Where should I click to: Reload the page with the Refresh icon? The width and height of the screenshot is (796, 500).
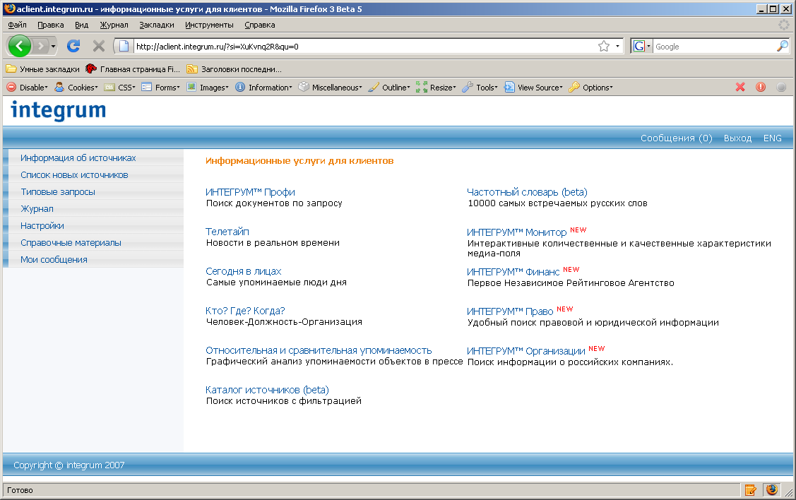(x=73, y=46)
